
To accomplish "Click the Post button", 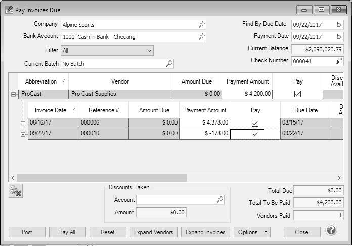I will (x=27, y=232).
